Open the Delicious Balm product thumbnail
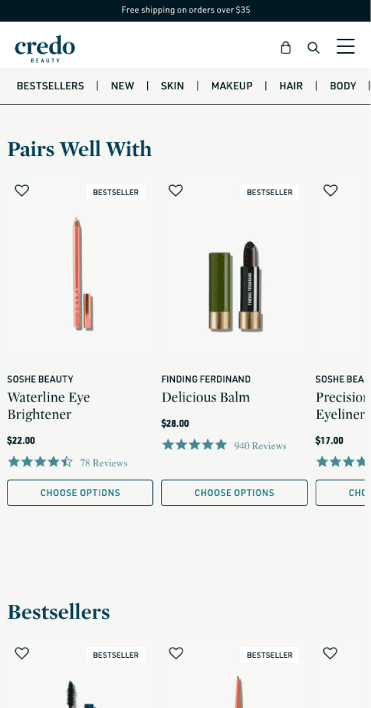This screenshot has height=708, width=371. coord(234,267)
